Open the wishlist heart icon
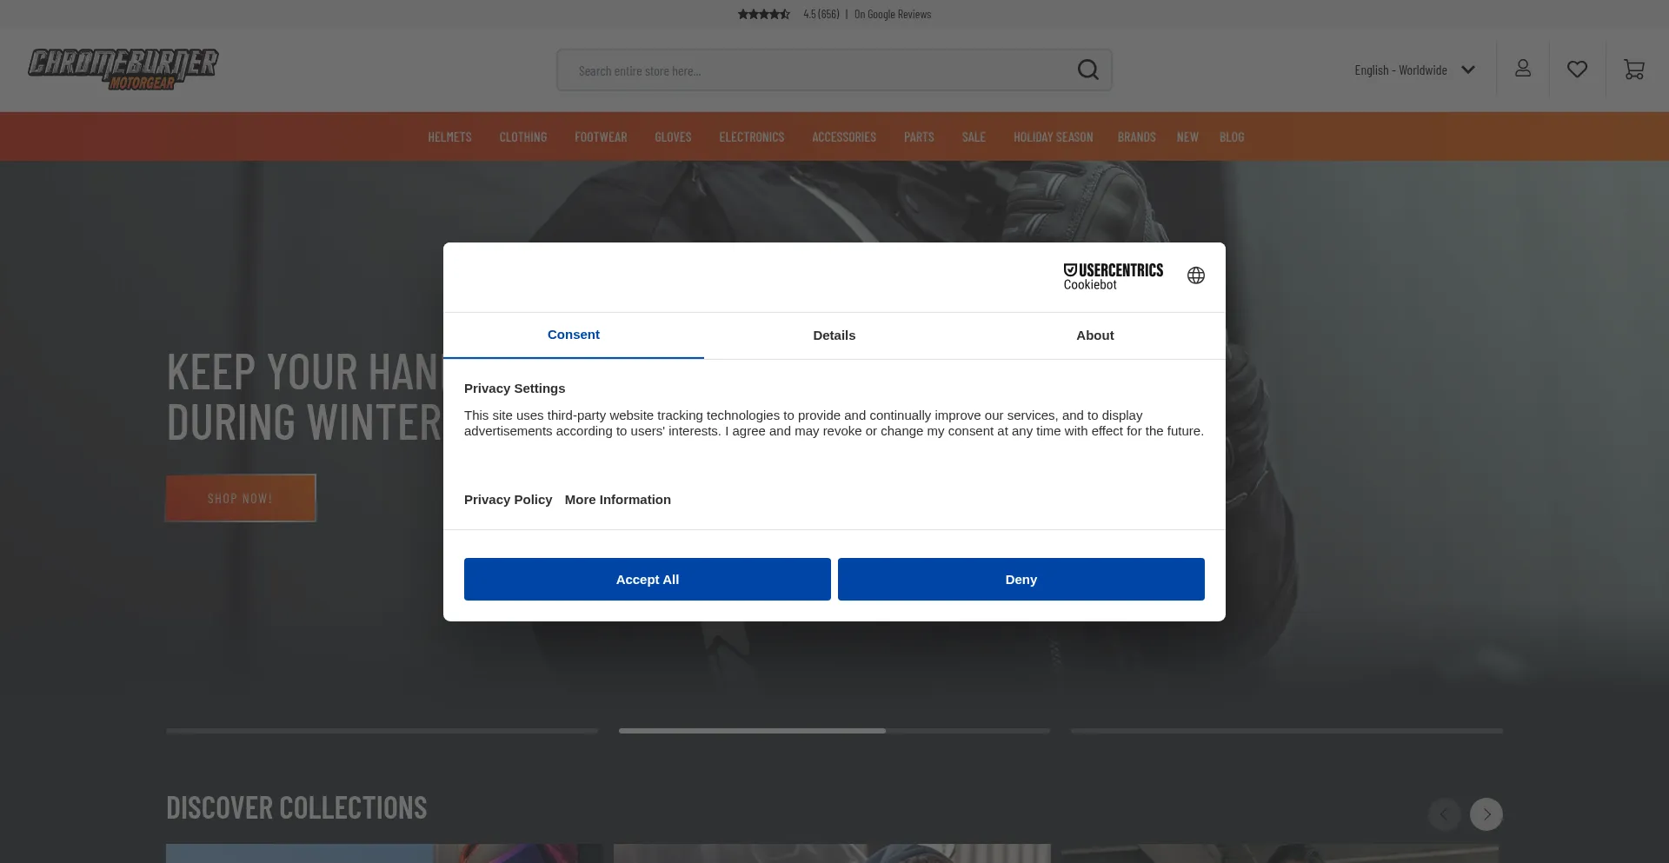This screenshot has width=1669, height=863. 1578,70
